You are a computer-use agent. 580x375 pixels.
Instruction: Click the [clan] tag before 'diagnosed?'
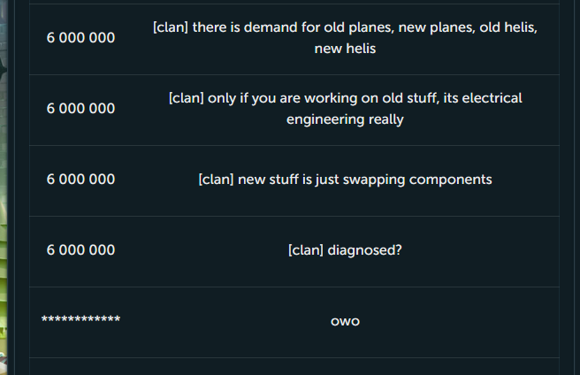tap(306, 250)
